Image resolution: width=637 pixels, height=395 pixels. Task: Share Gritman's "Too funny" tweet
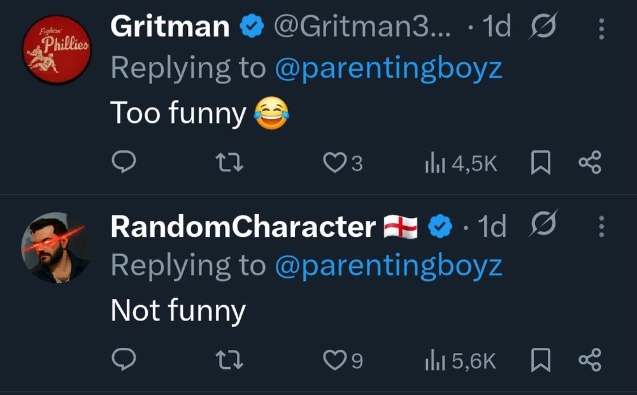pos(589,163)
